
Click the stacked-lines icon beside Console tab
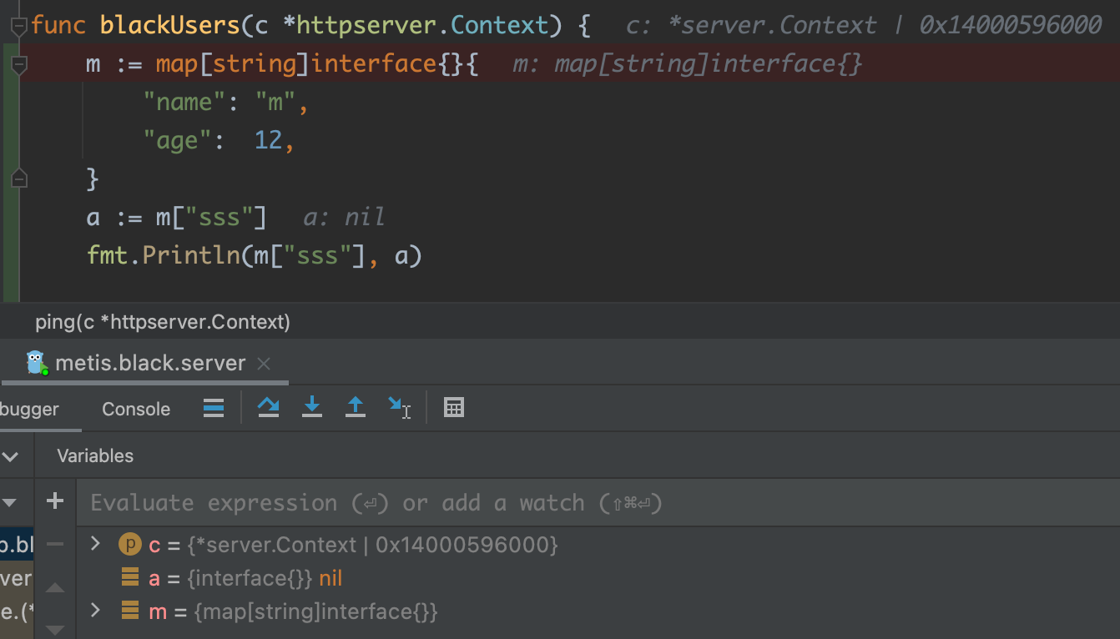tap(213, 408)
